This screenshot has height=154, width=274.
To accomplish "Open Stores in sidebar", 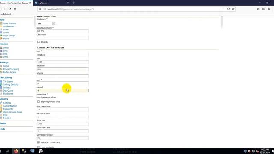I will pyautogui.click(x=6, y=30).
